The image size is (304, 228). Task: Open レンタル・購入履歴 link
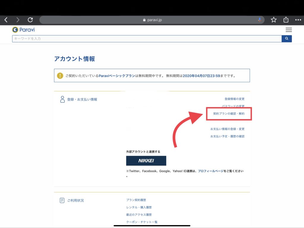pyautogui.click(x=139, y=207)
